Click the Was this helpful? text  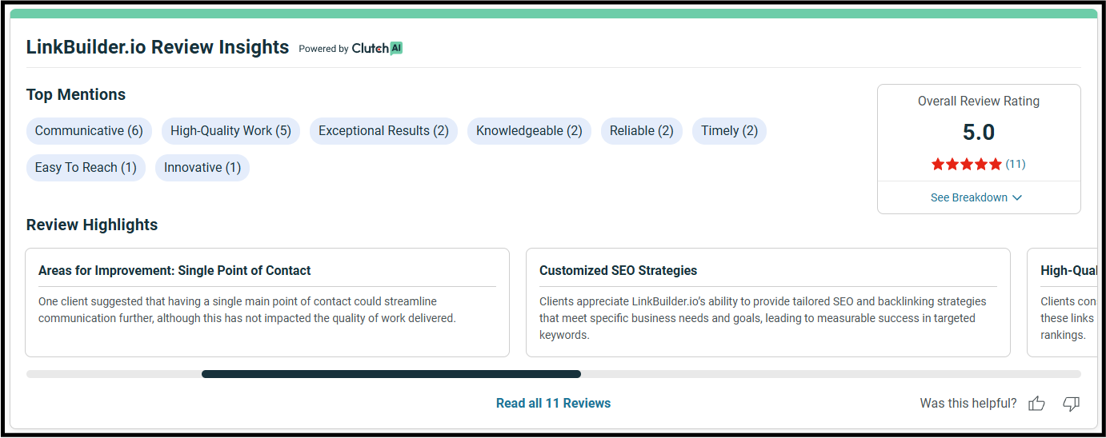pos(968,404)
